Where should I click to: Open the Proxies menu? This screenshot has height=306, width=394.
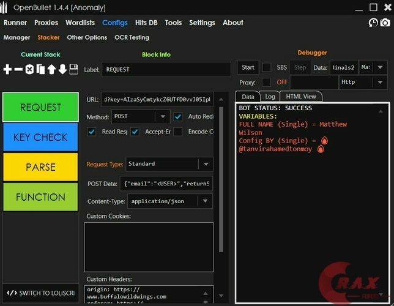point(46,23)
